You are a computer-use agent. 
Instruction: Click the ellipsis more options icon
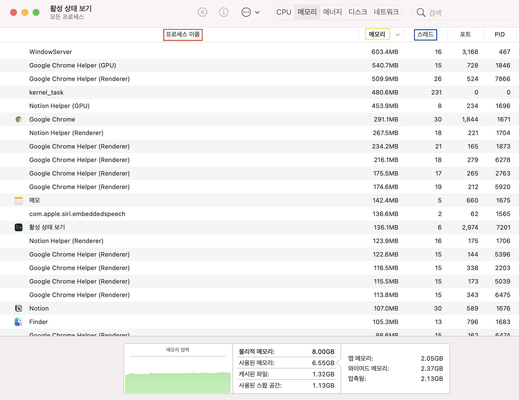point(246,12)
